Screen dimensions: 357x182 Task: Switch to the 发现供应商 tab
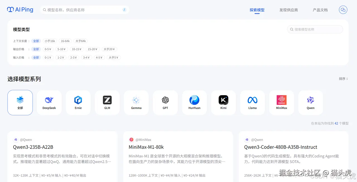point(289,10)
